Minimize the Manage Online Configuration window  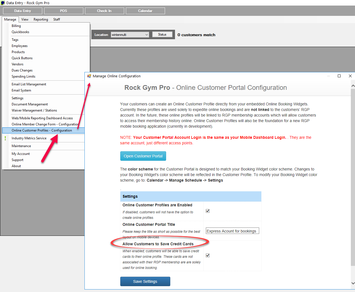329,76
